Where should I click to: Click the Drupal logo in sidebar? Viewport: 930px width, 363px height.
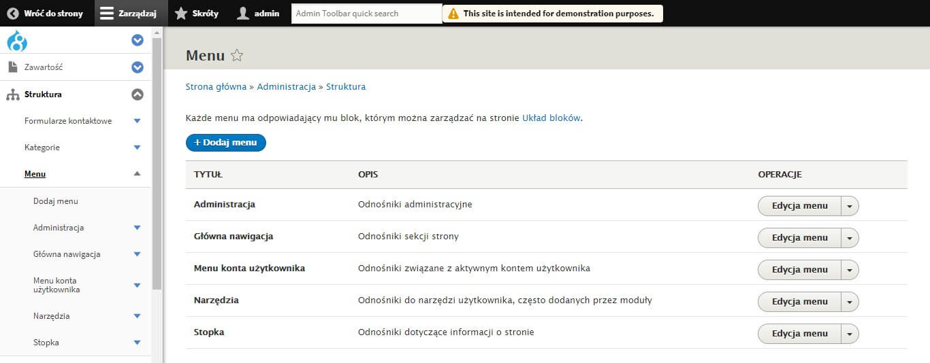click(x=17, y=41)
